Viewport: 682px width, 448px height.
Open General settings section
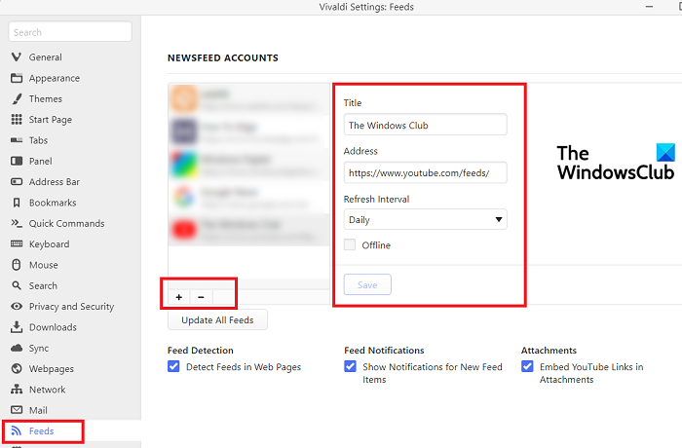click(45, 57)
